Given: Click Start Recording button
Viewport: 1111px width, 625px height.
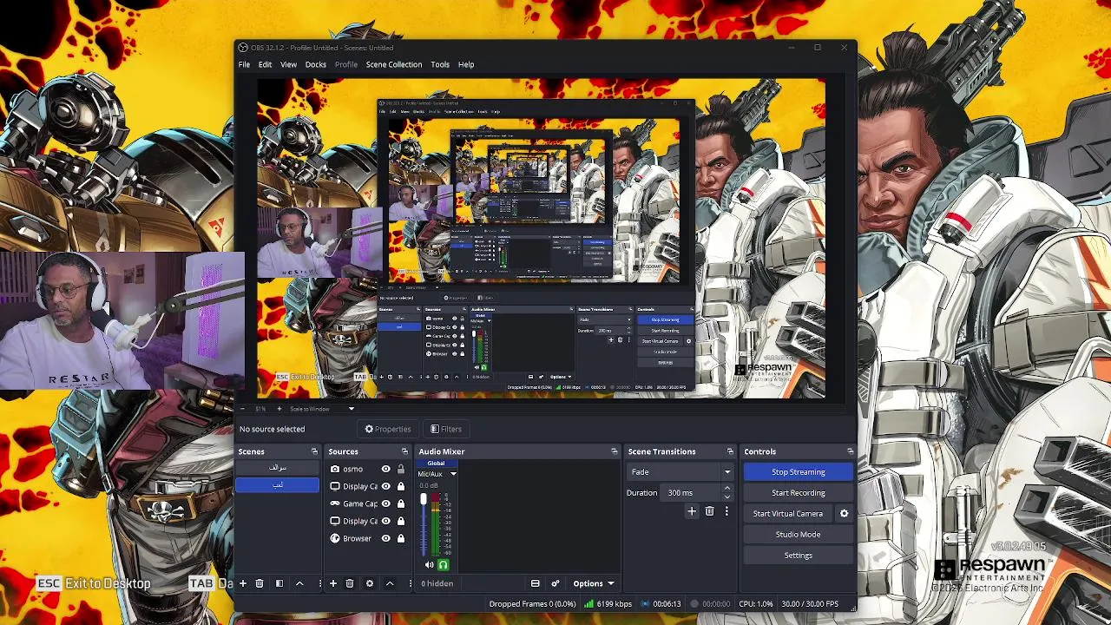Looking at the screenshot, I should [799, 493].
